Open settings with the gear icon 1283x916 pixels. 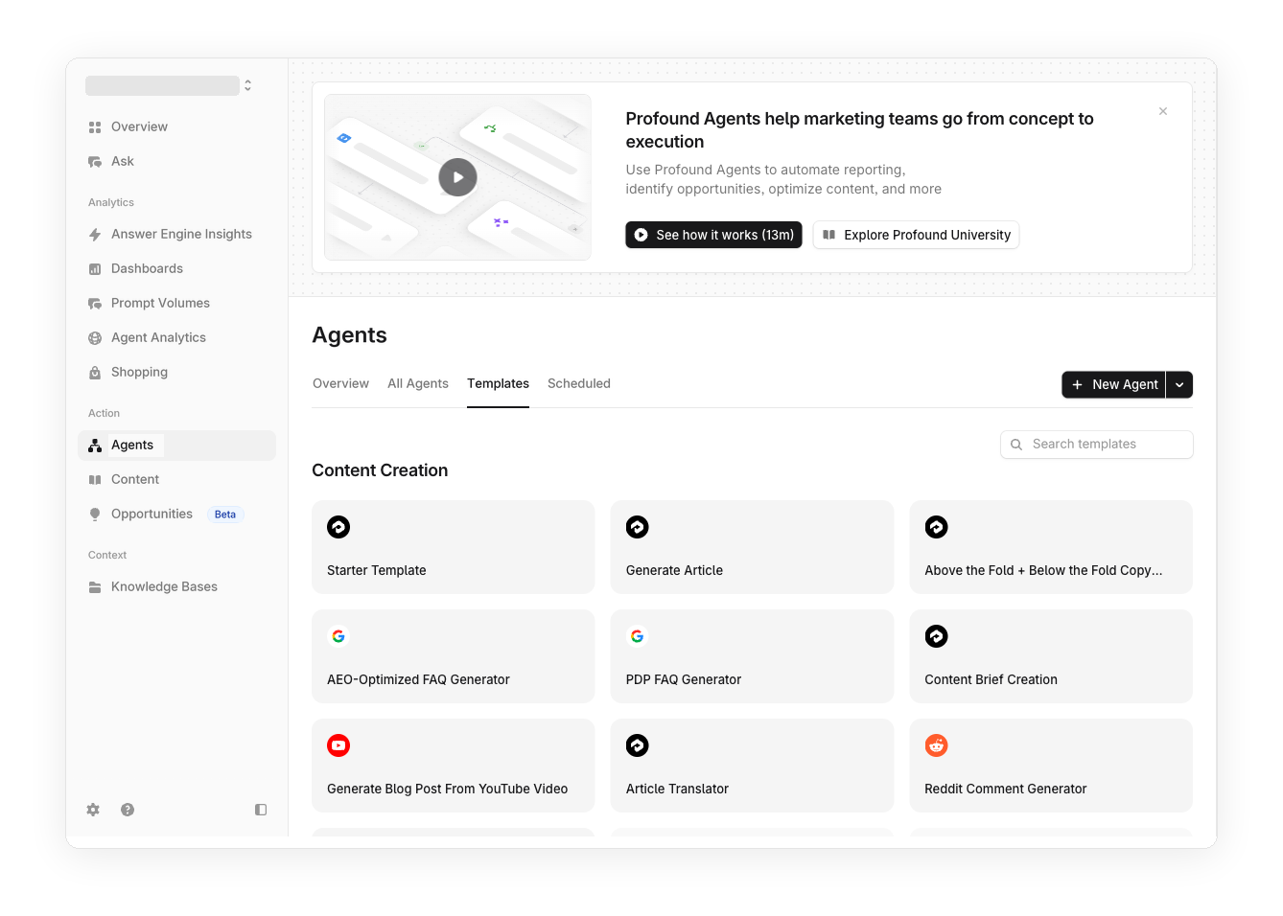tap(93, 810)
